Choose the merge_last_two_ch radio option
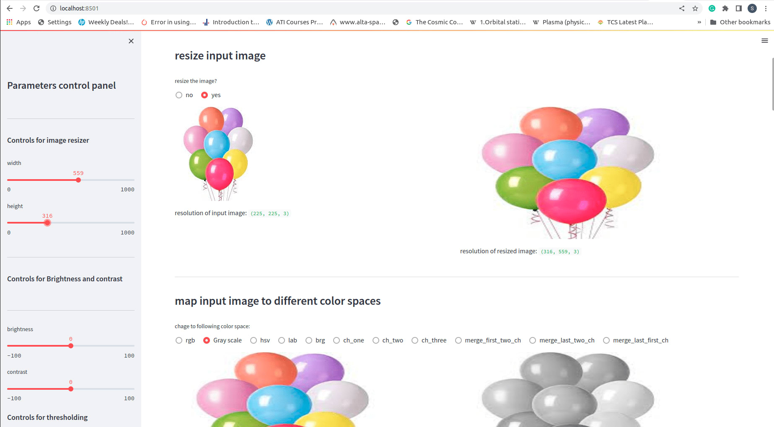This screenshot has height=427, width=774. point(562,340)
